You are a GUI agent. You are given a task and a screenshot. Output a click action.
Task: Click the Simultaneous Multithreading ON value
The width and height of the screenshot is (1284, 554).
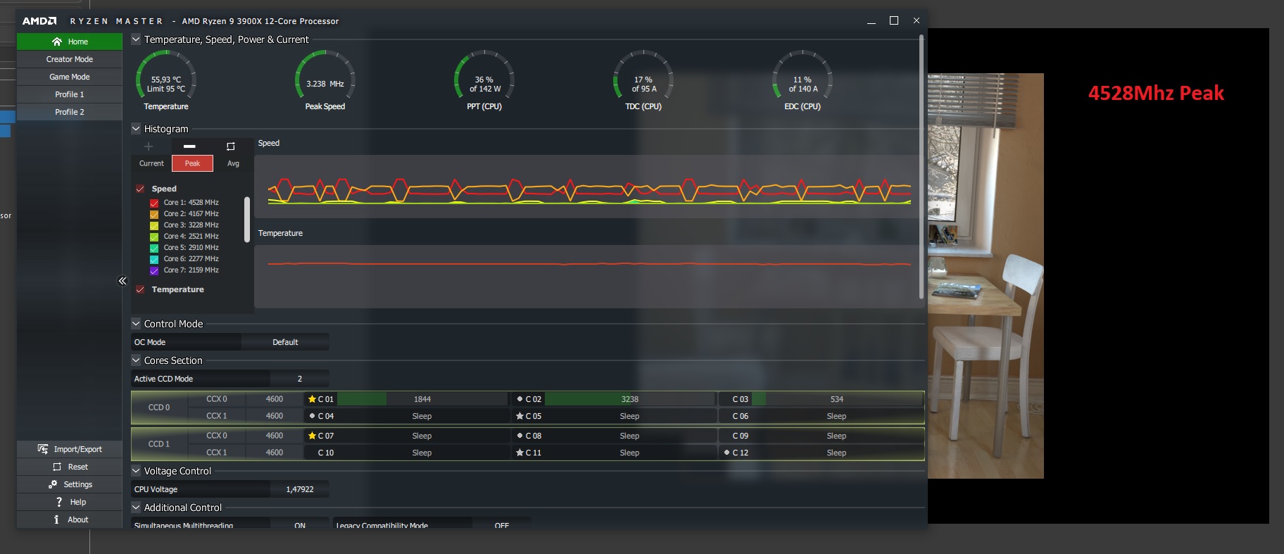coord(299,524)
